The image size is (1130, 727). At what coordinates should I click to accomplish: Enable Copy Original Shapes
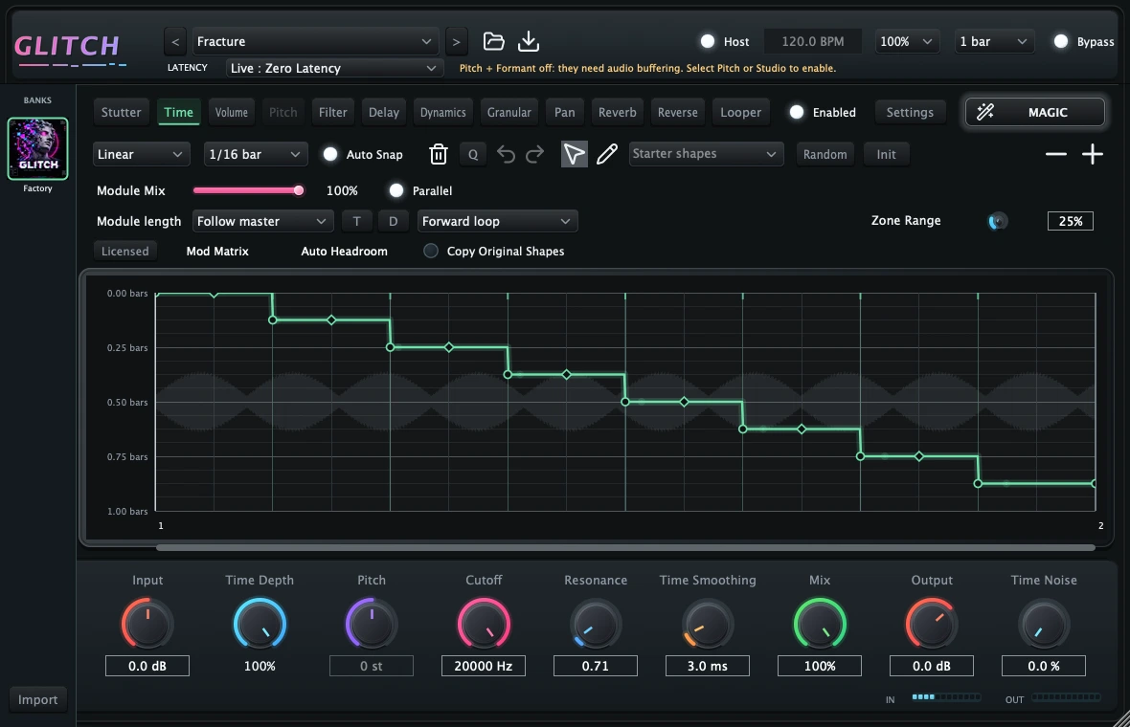(x=431, y=252)
